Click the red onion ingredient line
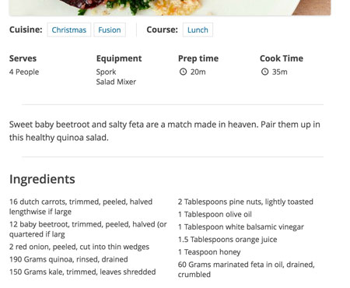 (79, 247)
